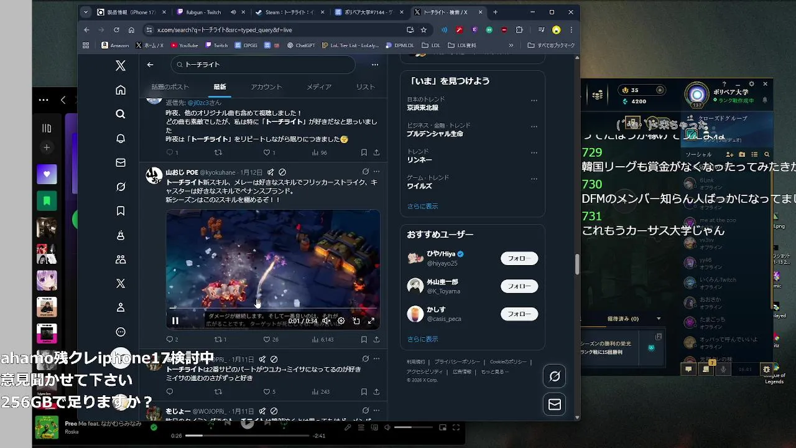
Task: Open the 京浜東北線 trend
Action: click(423, 108)
